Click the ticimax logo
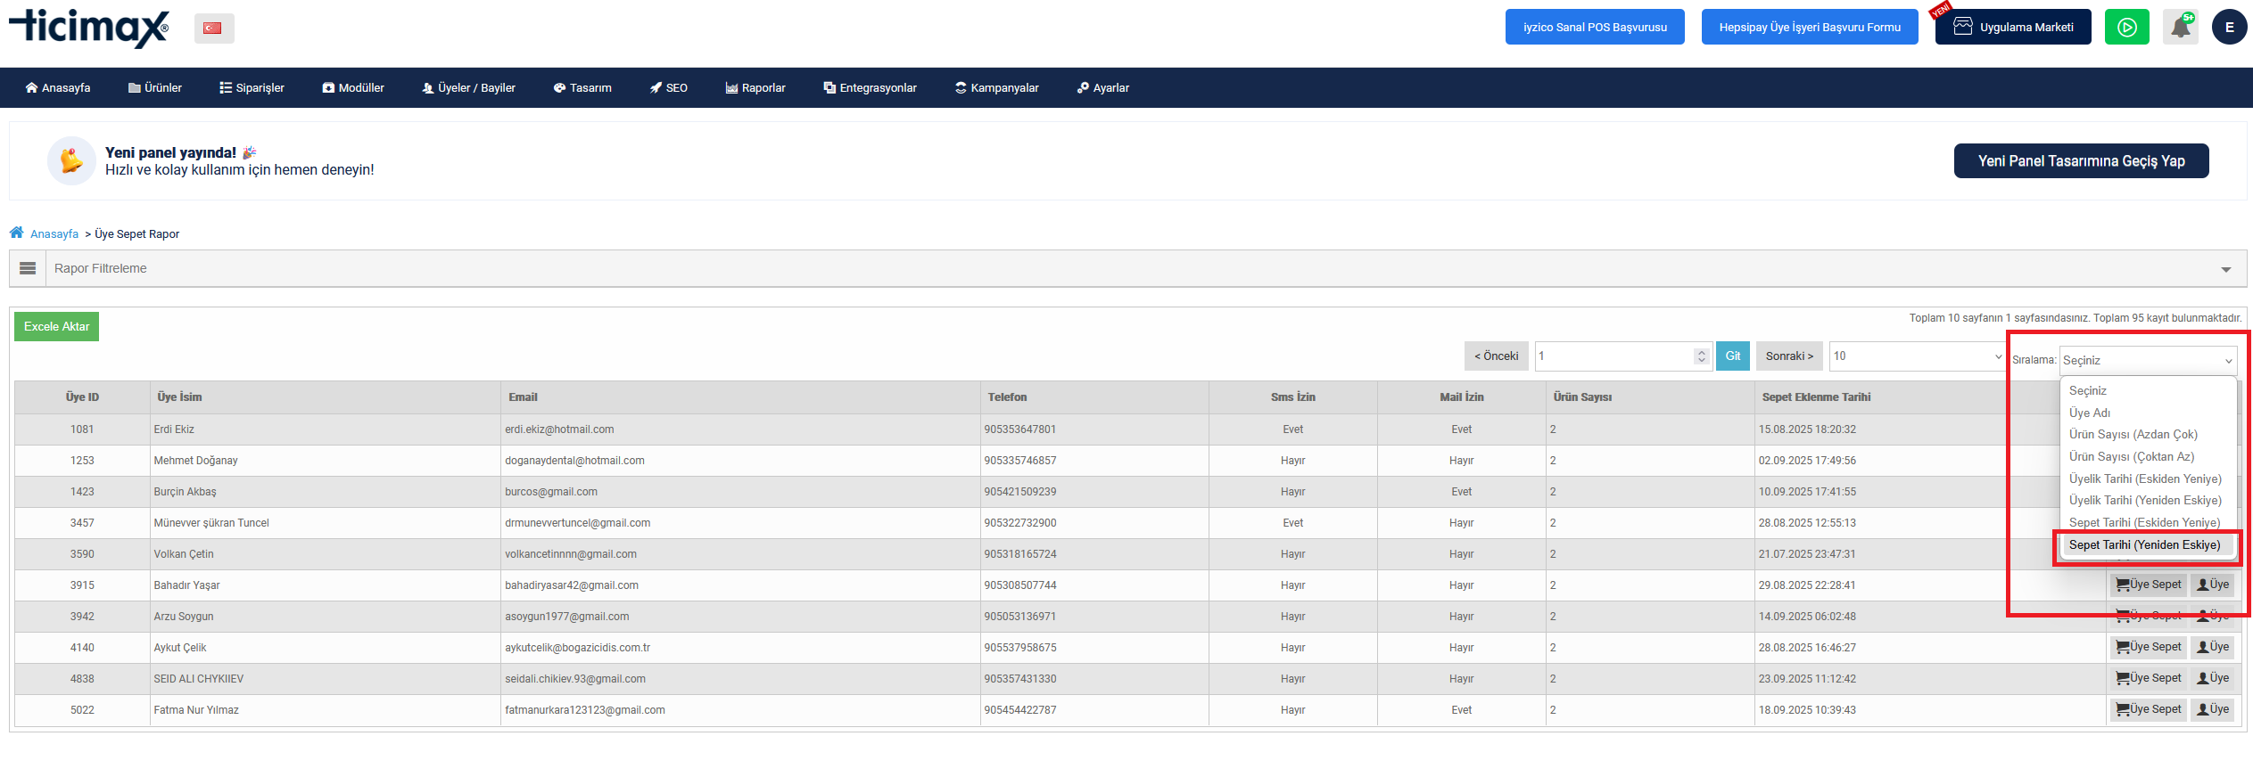Screen dimensions: 2253x777 [x=89, y=28]
